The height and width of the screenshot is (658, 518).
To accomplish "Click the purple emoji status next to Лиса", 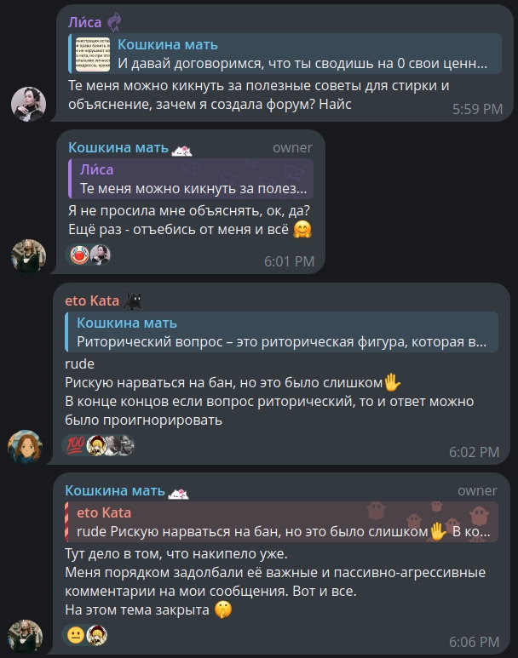I will click(x=114, y=23).
